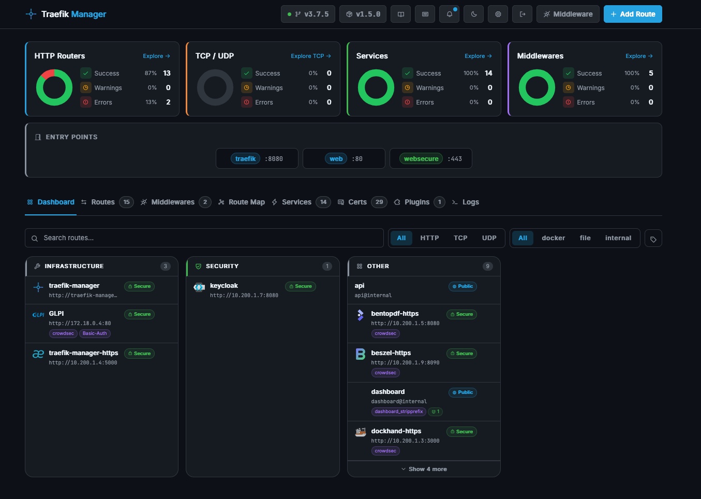701x499 pixels.
Task: Filter routes by docker provider
Action: point(553,238)
